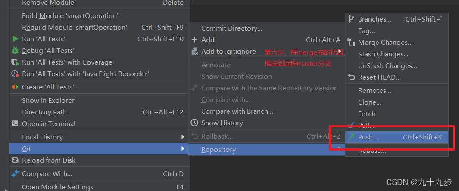Expand the Git submenu arrow
459x191 pixels.
click(183, 149)
